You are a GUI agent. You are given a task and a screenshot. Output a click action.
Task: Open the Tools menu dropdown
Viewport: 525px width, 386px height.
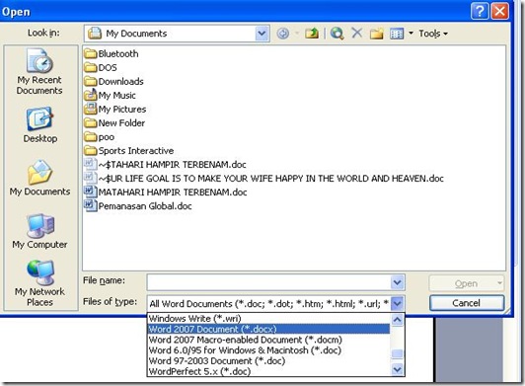(x=433, y=34)
